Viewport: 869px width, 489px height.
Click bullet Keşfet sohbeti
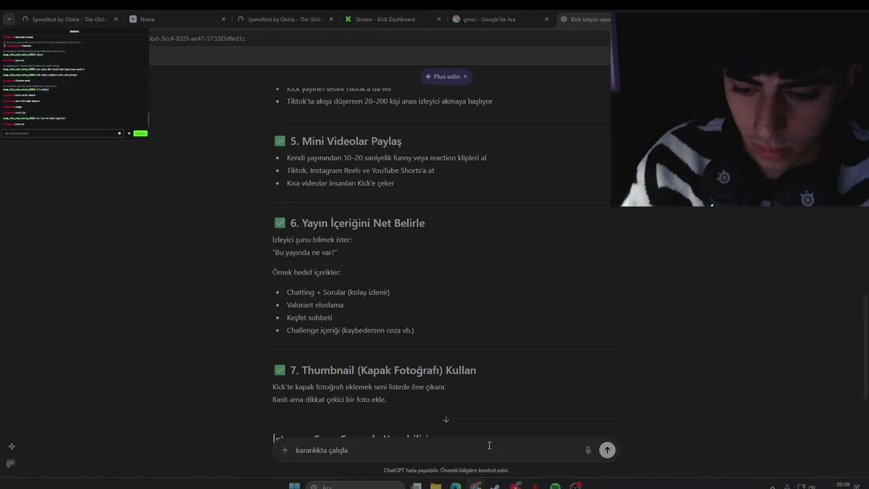[x=309, y=318]
